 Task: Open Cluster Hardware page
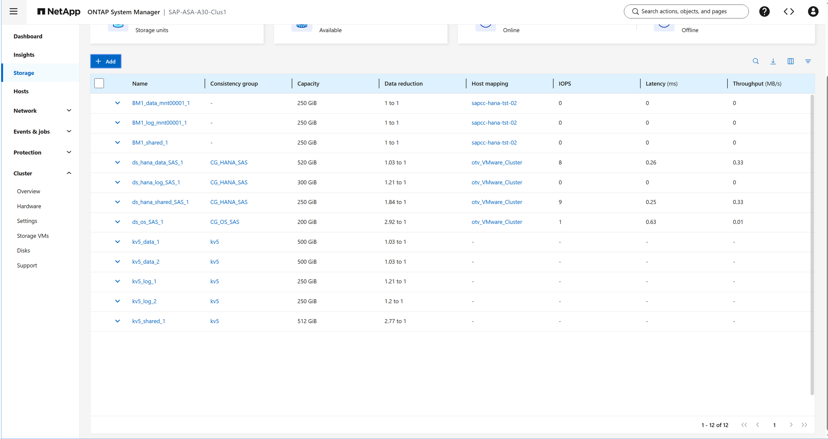(29, 206)
